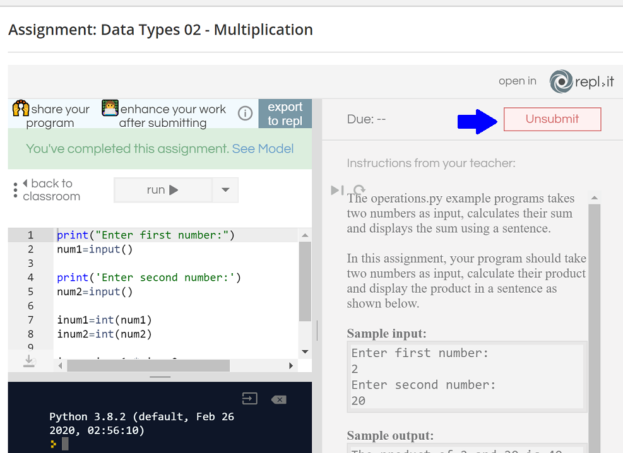Open the See Model link
This screenshot has width=623, height=453.
pos(263,149)
